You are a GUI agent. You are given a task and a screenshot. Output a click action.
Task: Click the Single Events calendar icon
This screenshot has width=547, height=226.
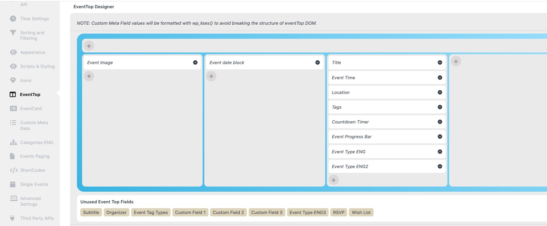click(x=13, y=184)
